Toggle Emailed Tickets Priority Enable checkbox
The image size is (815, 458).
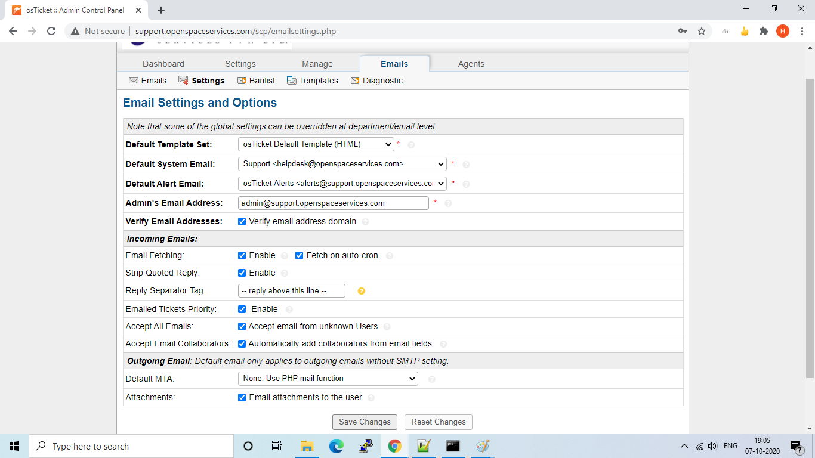pyautogui.click(x=242, y=309)
